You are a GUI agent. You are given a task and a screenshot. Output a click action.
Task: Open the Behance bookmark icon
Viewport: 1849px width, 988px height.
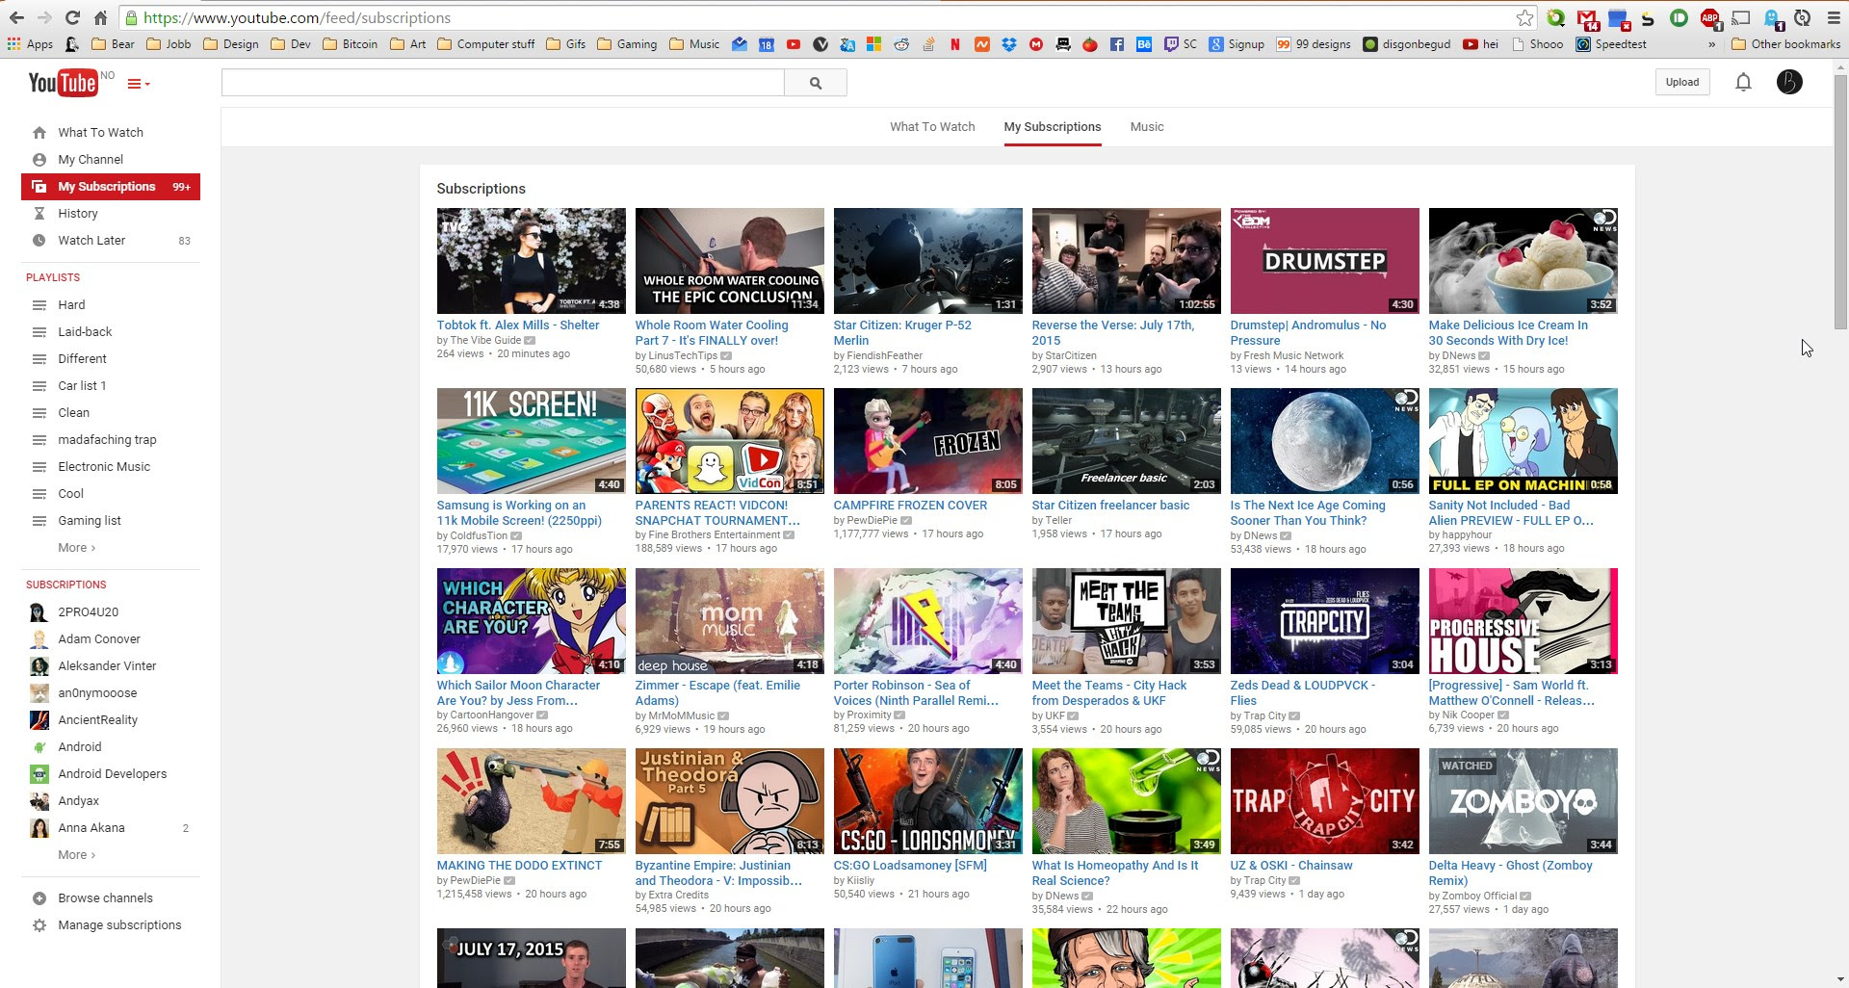[1144, 44]
